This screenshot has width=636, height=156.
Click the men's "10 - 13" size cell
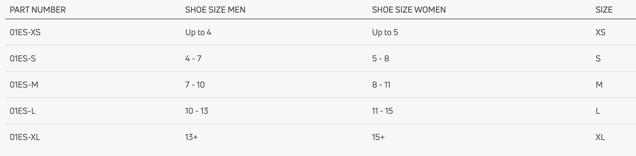point(197,111)
